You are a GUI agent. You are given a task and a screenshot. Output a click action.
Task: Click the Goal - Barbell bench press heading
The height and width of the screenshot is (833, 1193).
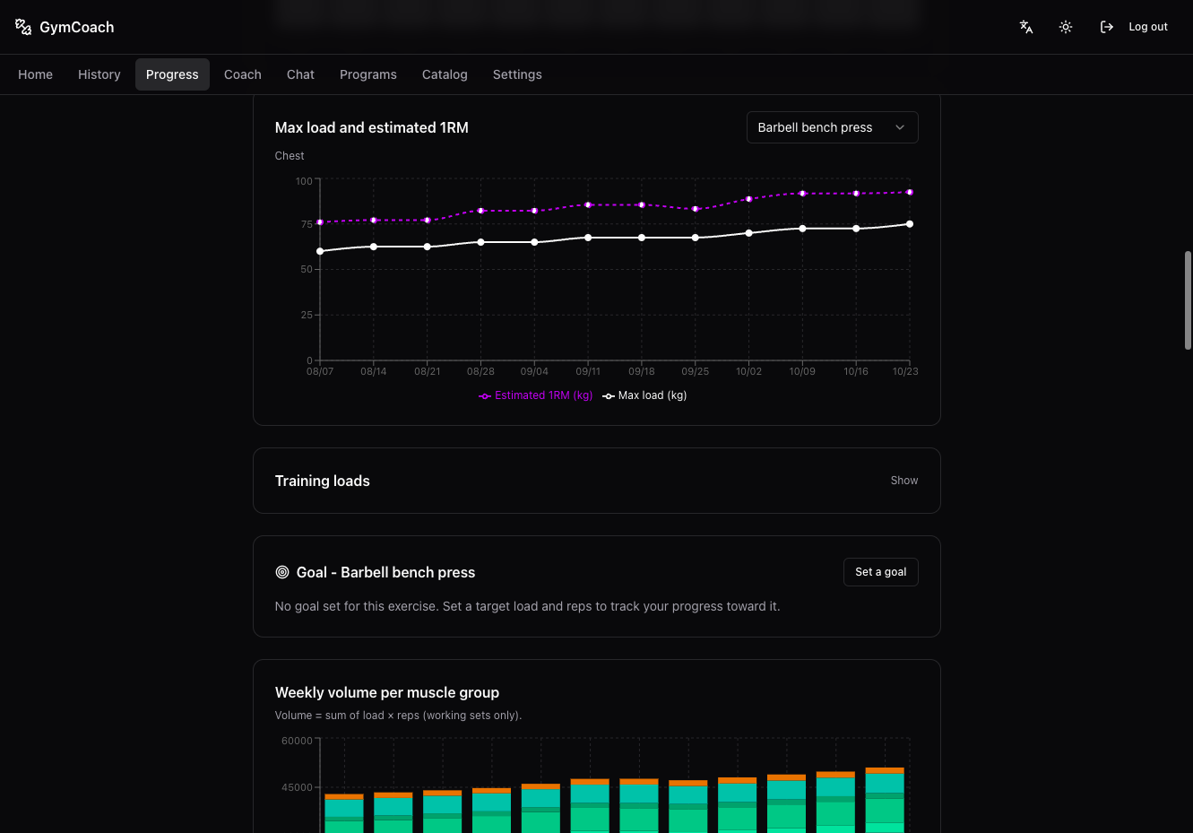click(386, 572)
